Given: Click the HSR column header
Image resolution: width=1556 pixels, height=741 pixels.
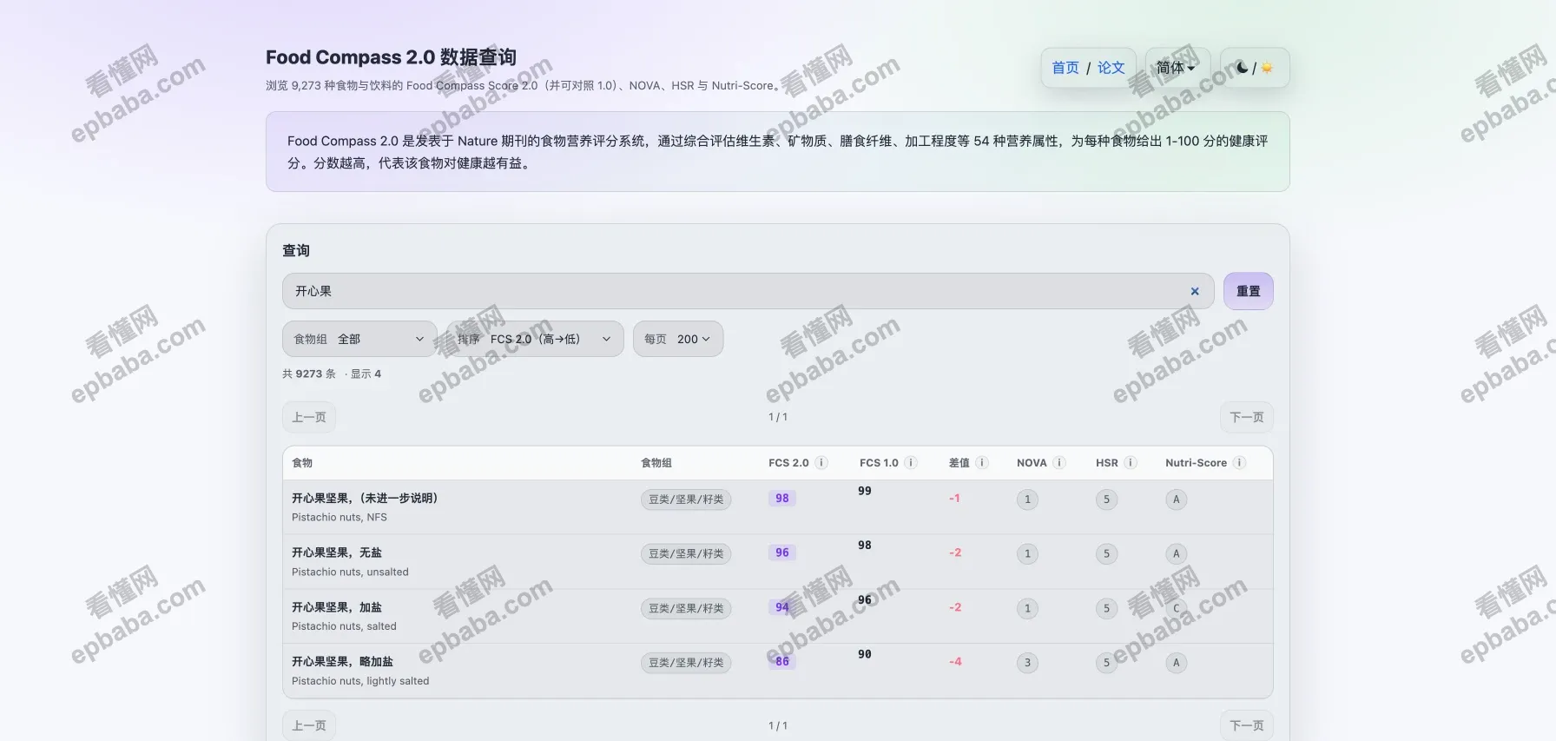Looking at the screenshot, I should tap(1107, 463).
